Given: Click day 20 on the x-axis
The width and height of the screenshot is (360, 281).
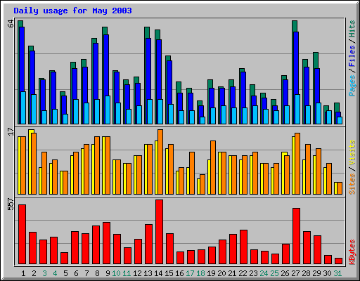Looking at the screenshot, I should (x=221, y=273).
